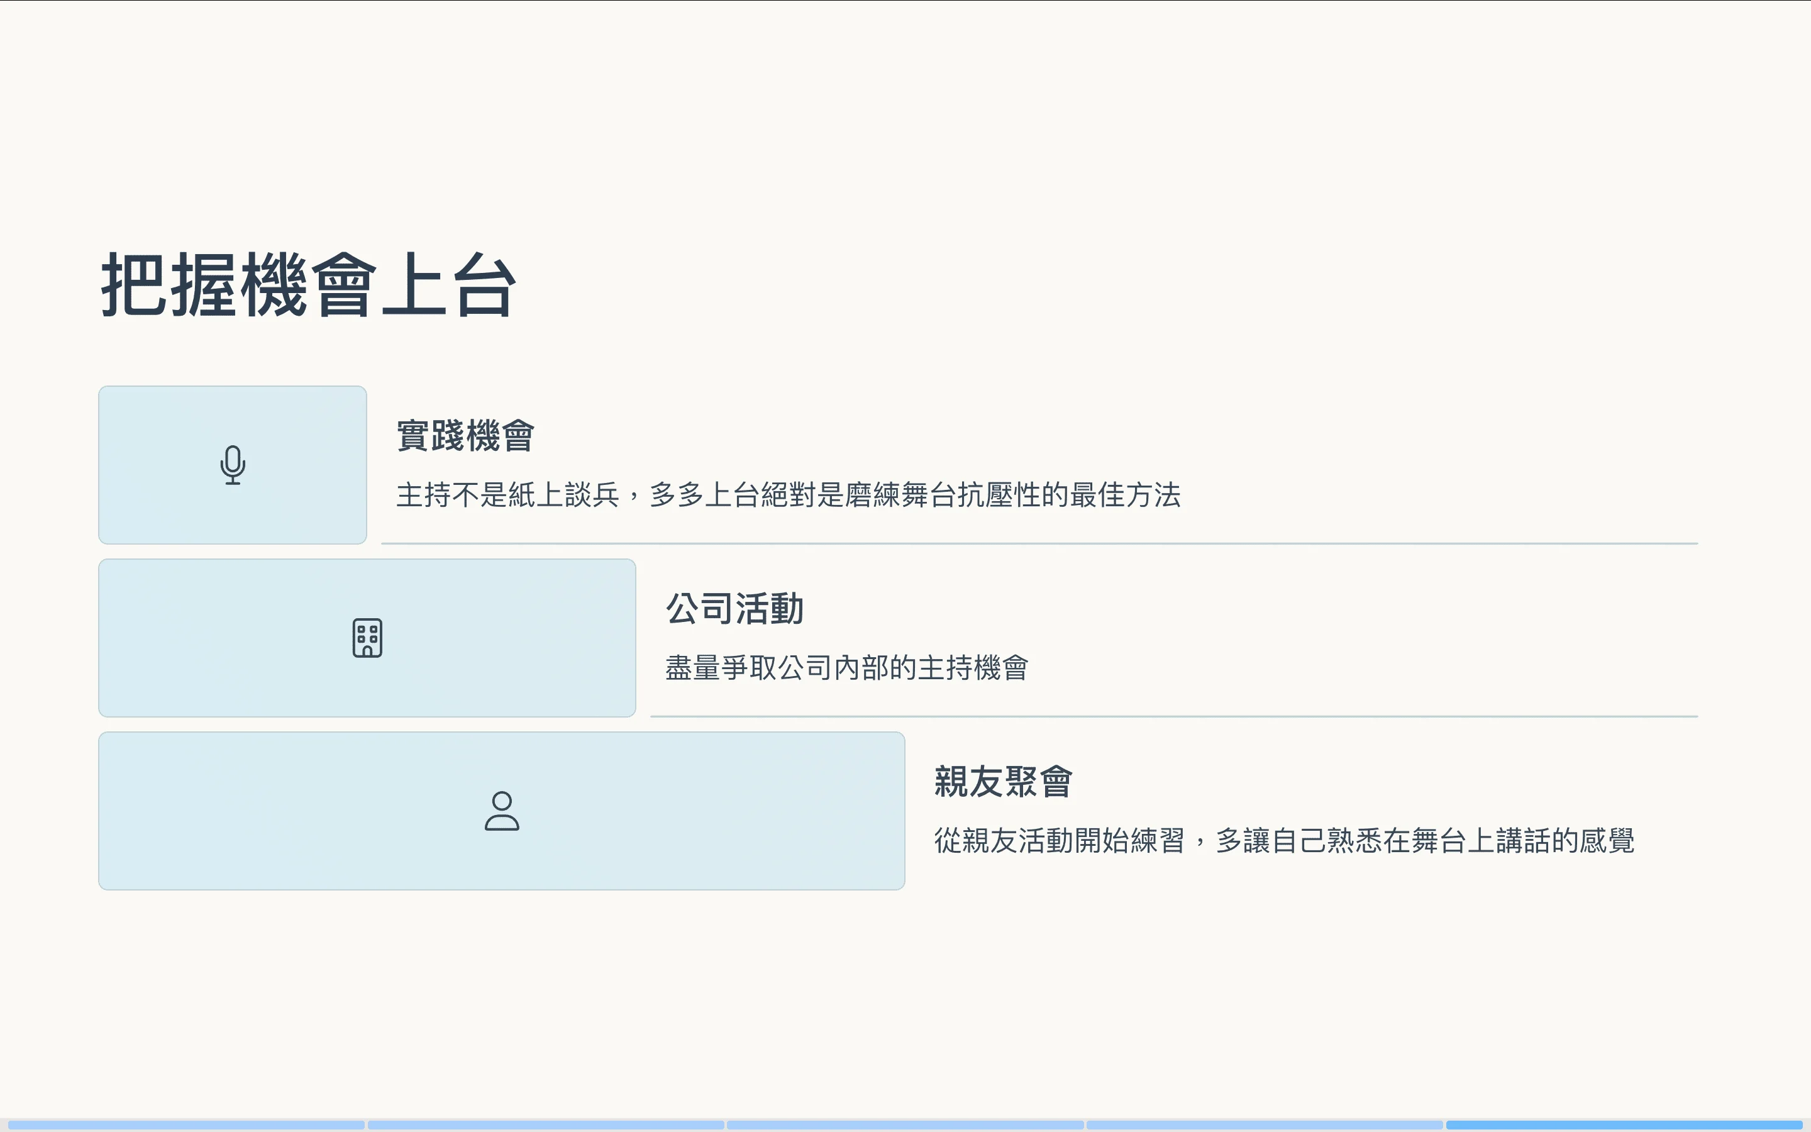The image size is (1811, 1132).
Task: Click the heading 親友聚會
Action: pyautogui.click(x=1004, y=782)
